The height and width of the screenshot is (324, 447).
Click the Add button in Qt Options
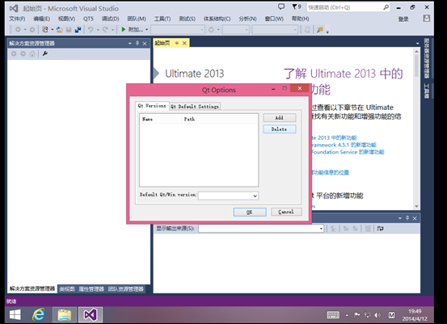coord(280,118)
